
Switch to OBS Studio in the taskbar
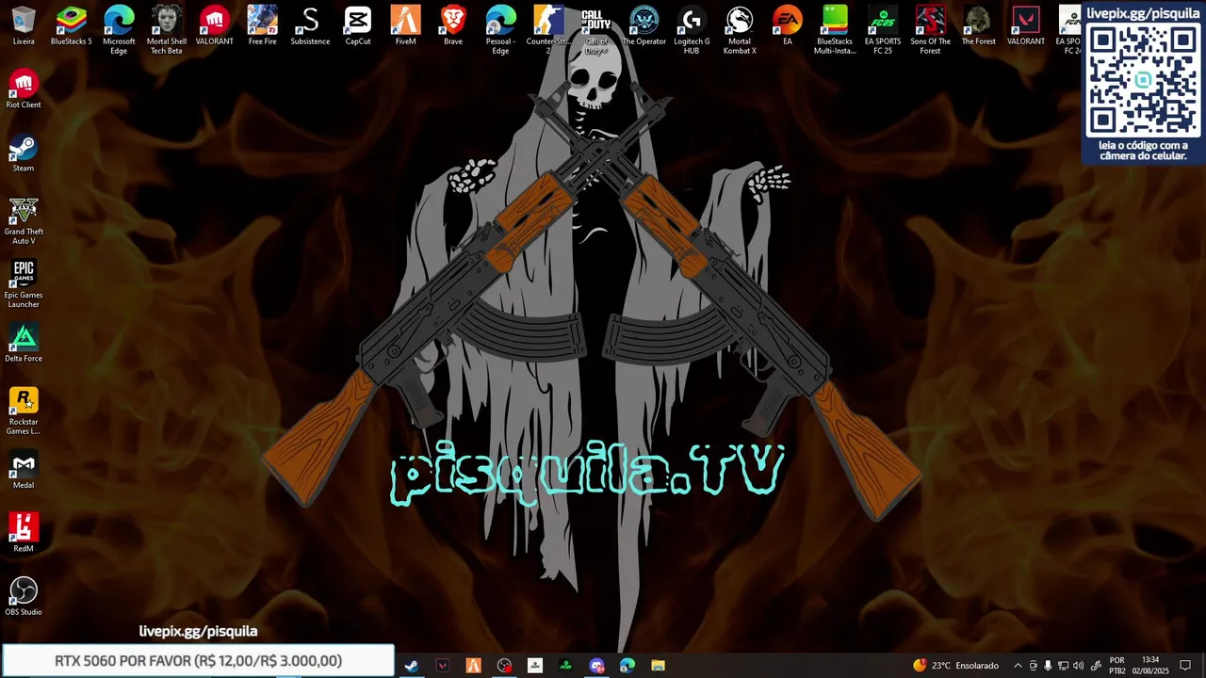click(504, 666)
